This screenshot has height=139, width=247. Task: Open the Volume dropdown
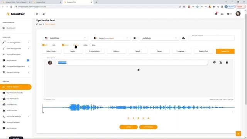117,51
